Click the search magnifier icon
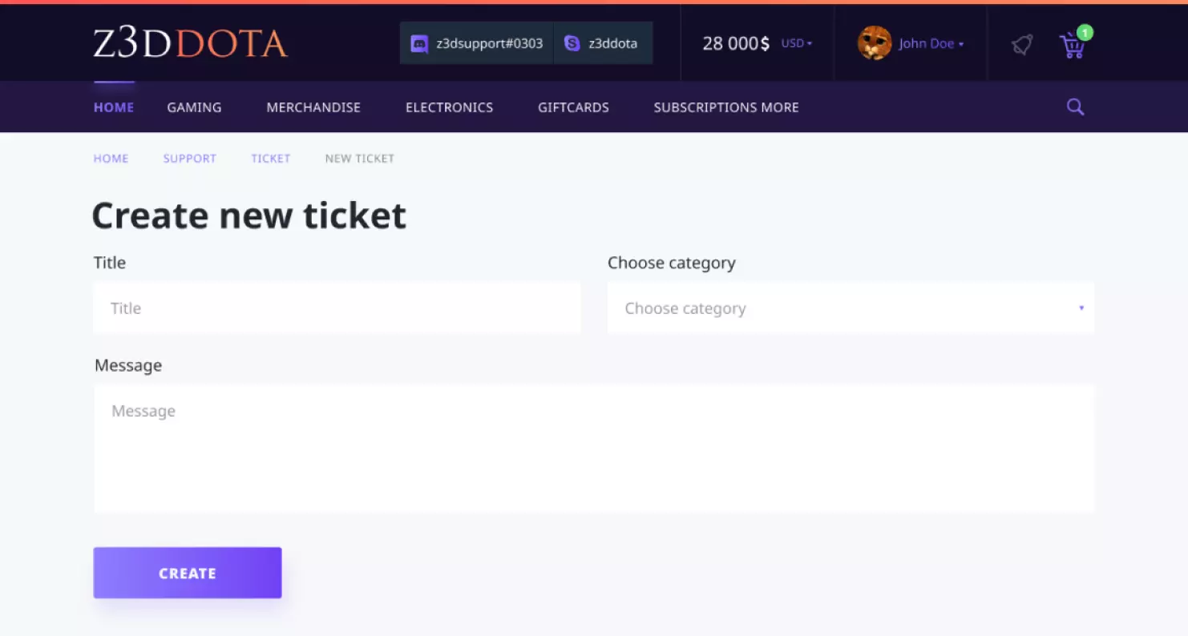Viewport: 1188px width, 636px height. click(x=1075, y=107)
